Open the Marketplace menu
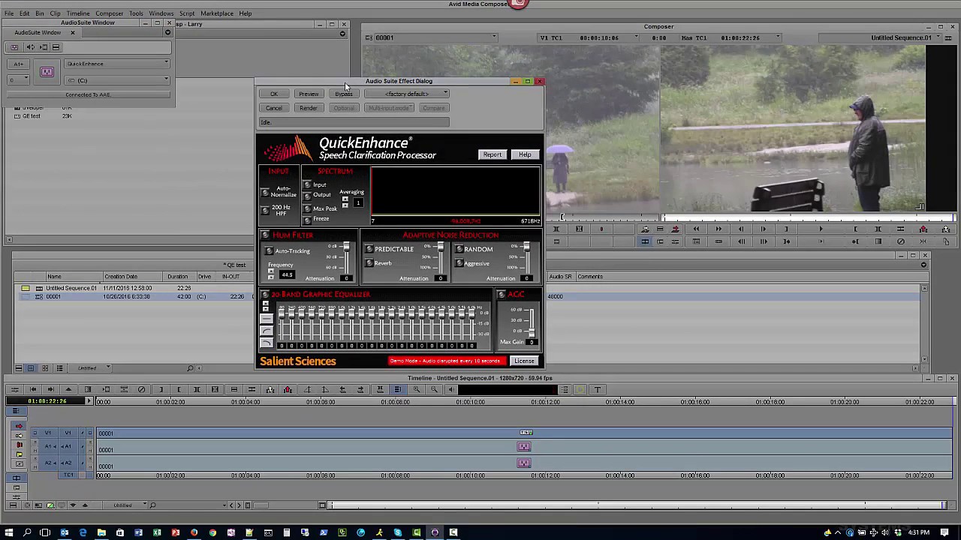The height and width of the screenshot is (540, 961). pyautogui.click(x=216, y=13)
